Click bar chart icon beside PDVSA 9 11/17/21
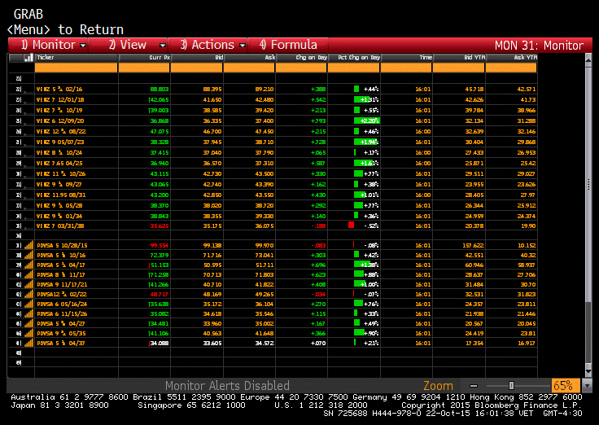Screen dimensions: 599x425 pyautogui.click(x=28, y=284)
